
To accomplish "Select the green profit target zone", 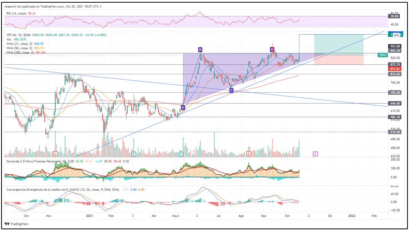I will (339, 45).
